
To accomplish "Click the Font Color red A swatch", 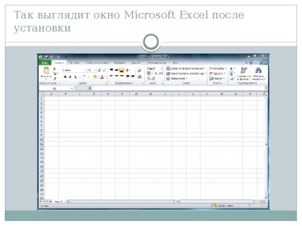I will [x=102, y=77].
